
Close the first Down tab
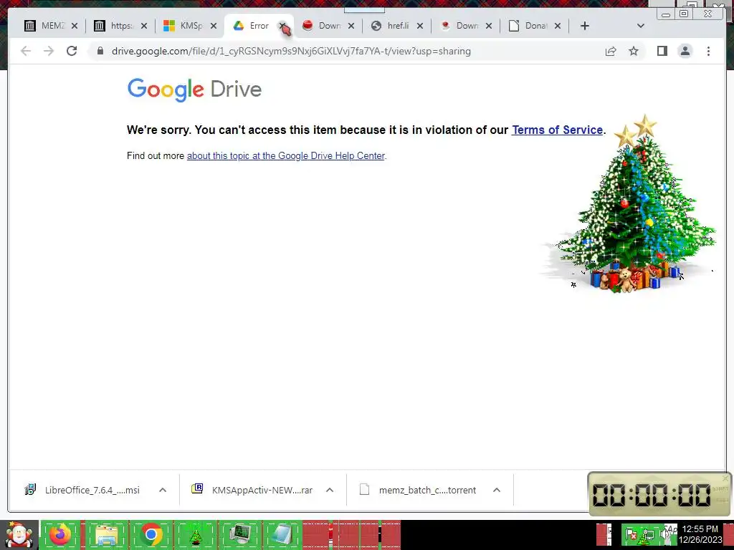(351, 26)
